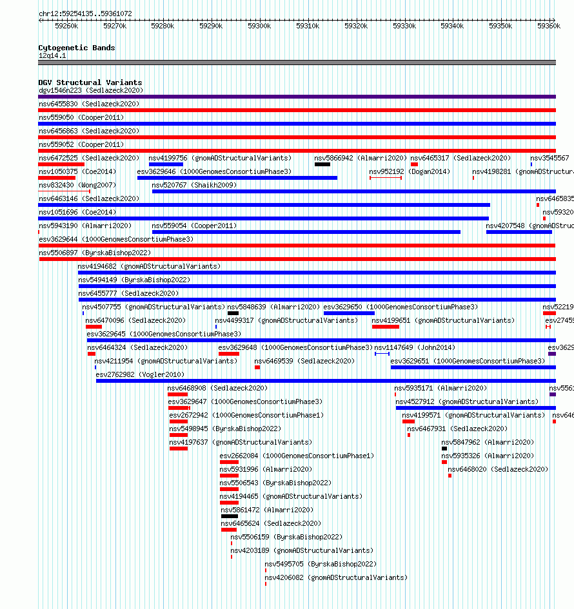Click esv2662084 (1000GenomesConsortiumPhase1) label
The height and width of the screenshot is (609, 574).
[x=297, y=456]
